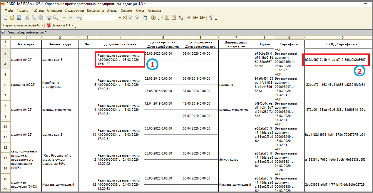This screenshot has height=193, width=373.
Task: Open print preview icon
Action: coord(56,18)
